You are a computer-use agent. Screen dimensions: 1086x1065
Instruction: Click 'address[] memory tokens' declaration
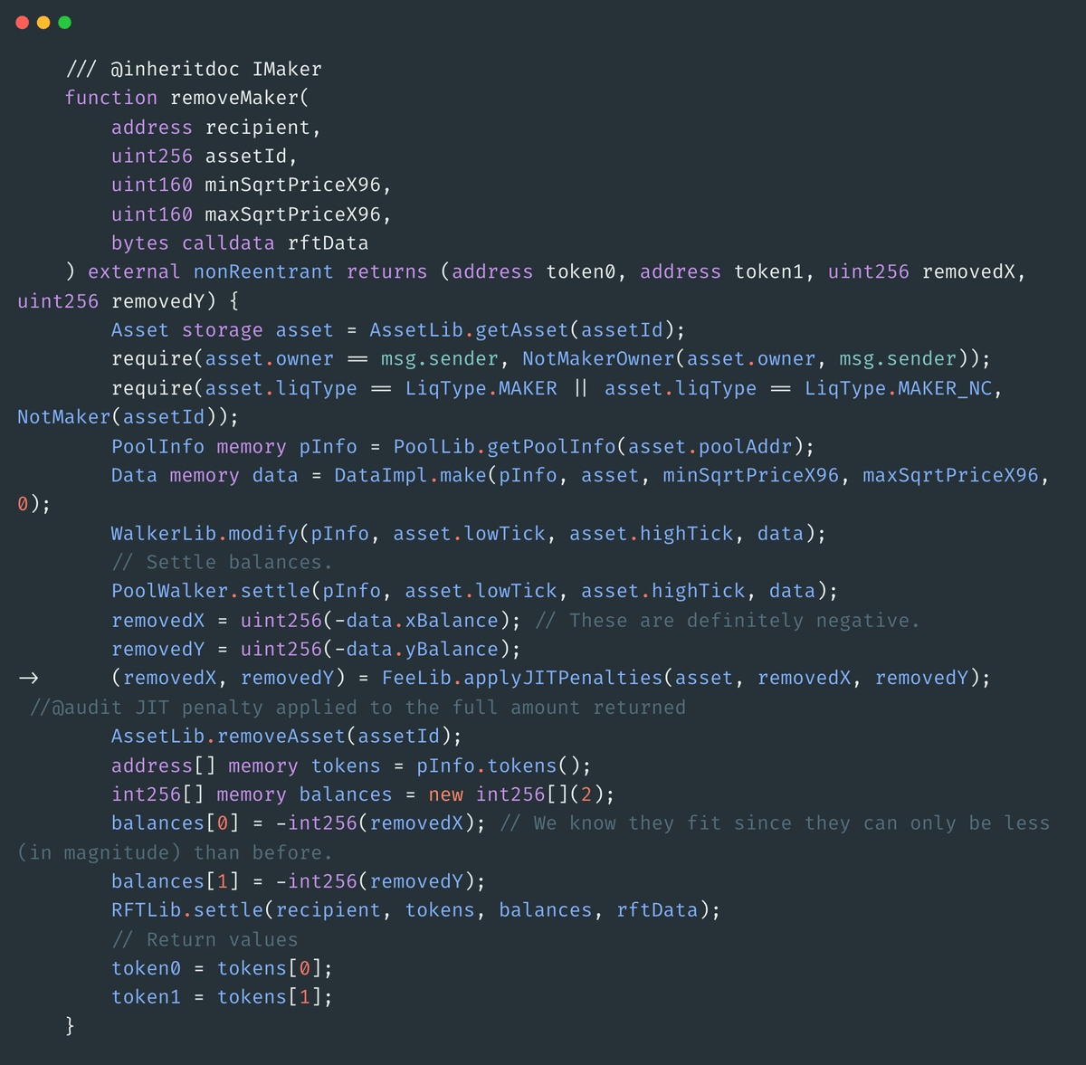(245, 766)
